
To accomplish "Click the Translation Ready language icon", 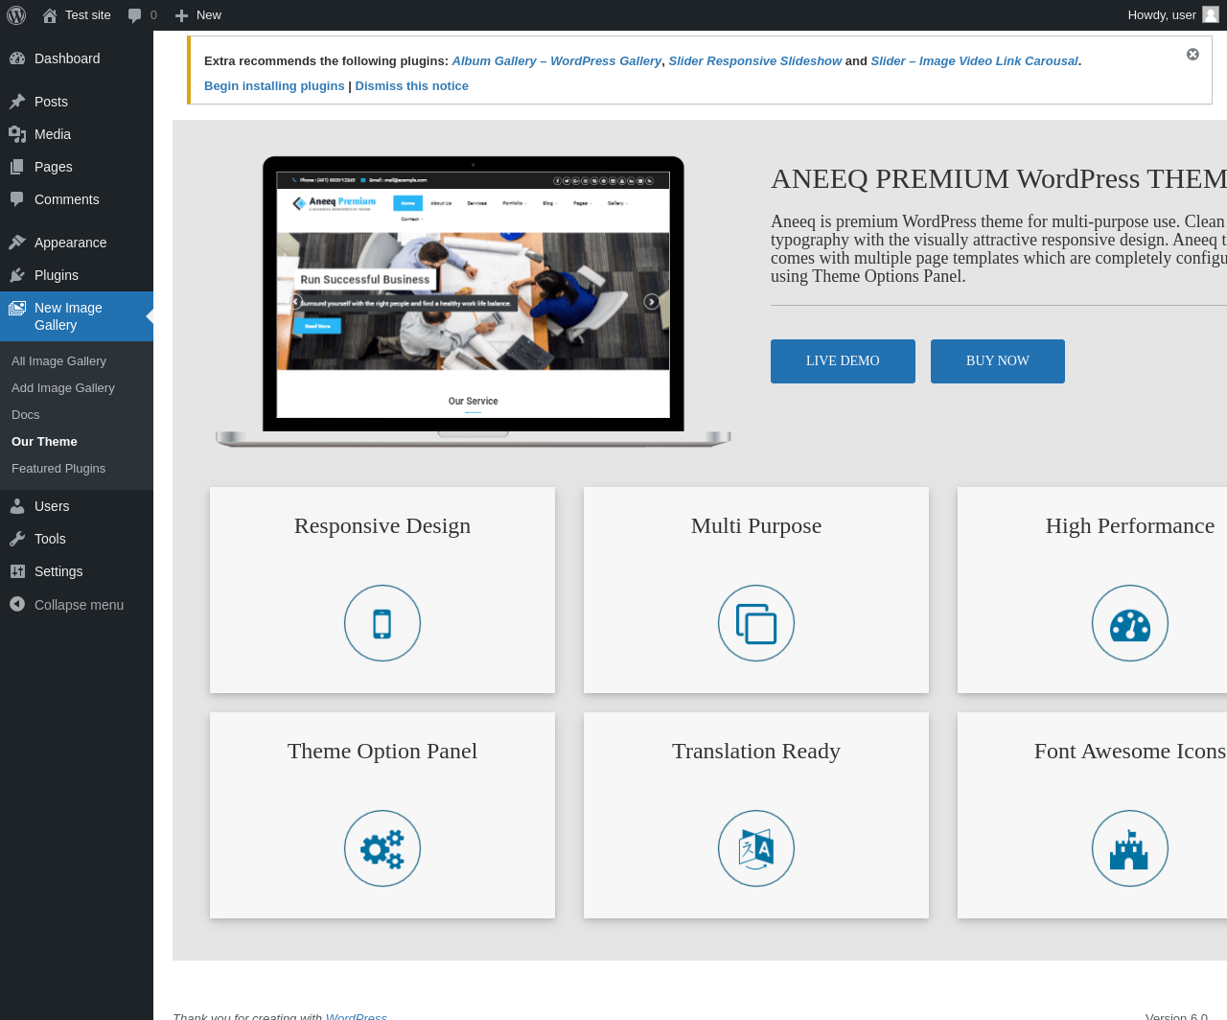I will [x=756, y=848].
